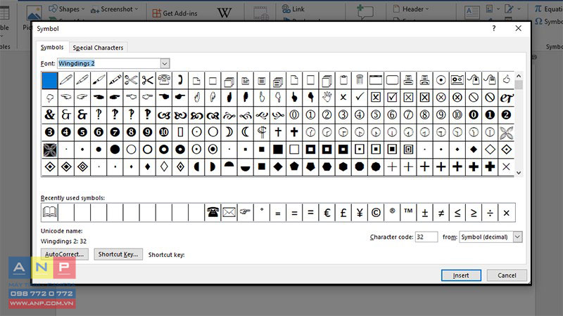
Task: Select the checked box symbol with a tick
Action: [x=392, y=97]
